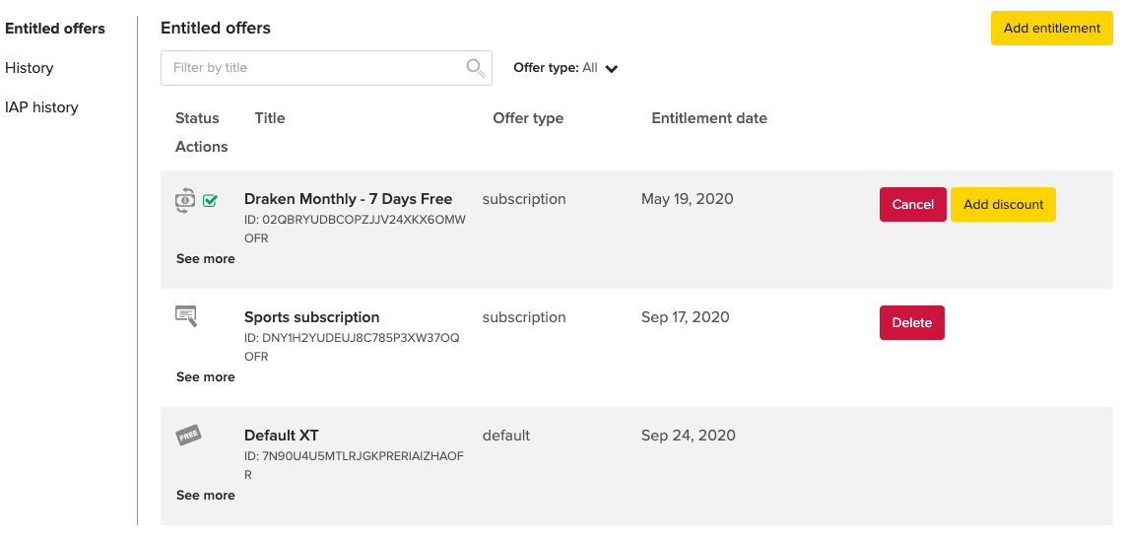This screenshot has width=1124, height=540.
Task: Expand the Offer type filter dropdown
Action: tap(565, 68)
